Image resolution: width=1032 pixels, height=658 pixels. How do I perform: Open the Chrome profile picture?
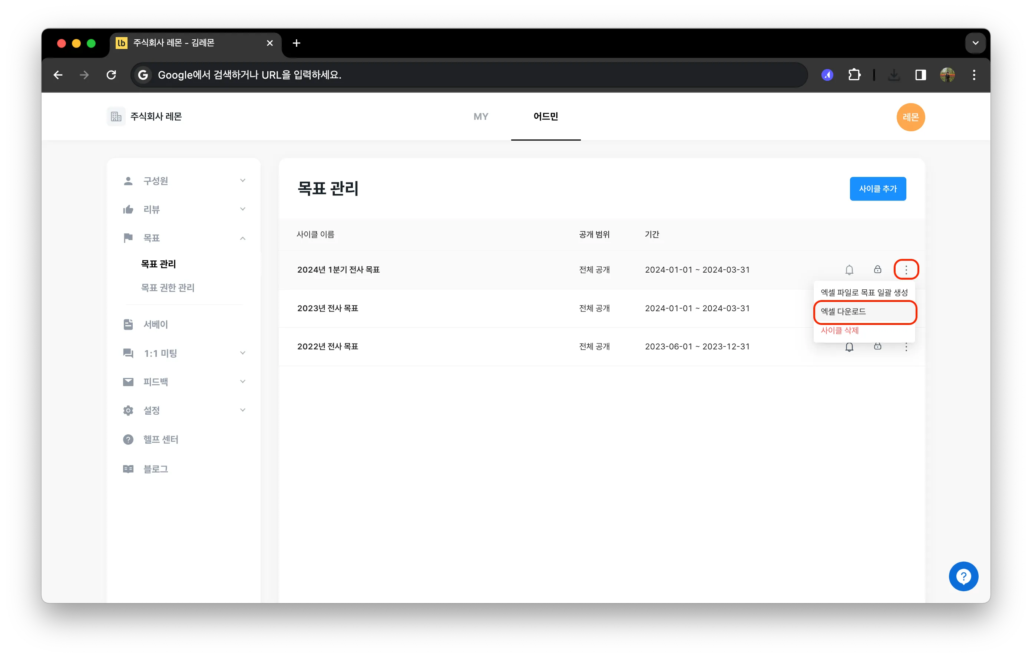tap(947, 75)
